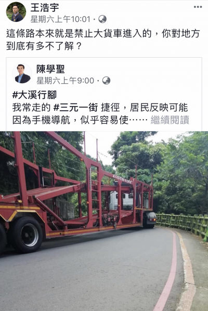Open the three-dot post options menu

click(198, 7)
